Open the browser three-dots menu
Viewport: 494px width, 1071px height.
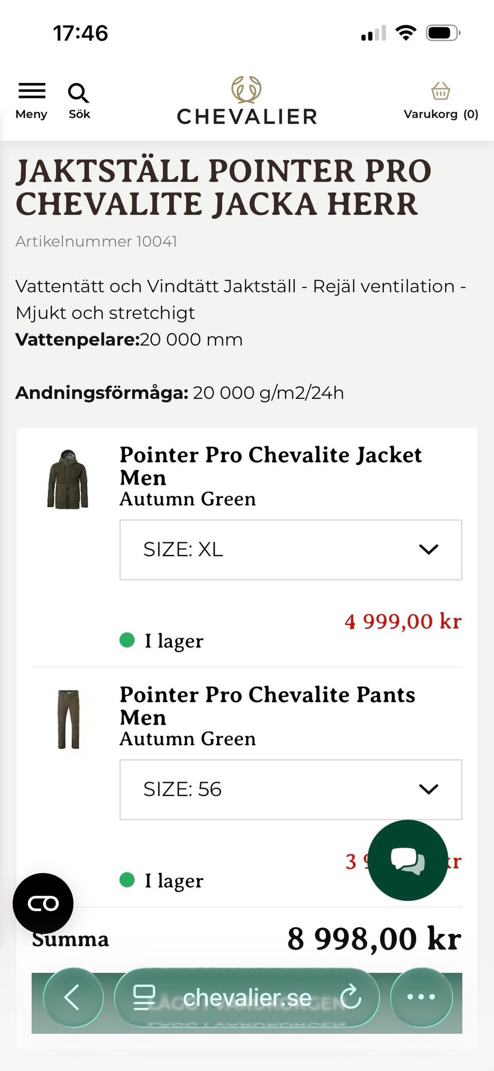point(421,997)
